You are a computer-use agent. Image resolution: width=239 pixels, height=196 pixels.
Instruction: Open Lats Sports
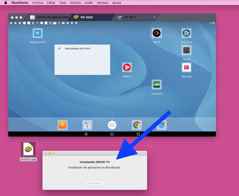(x=157, y=85)
